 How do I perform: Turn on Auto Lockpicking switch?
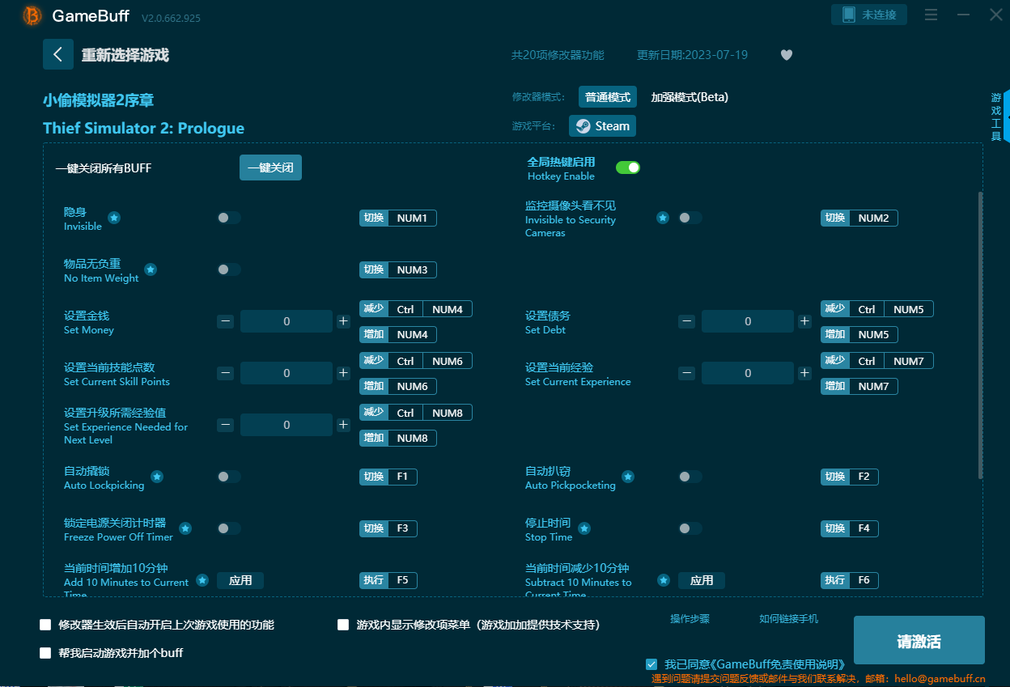[x=229, y=477]
